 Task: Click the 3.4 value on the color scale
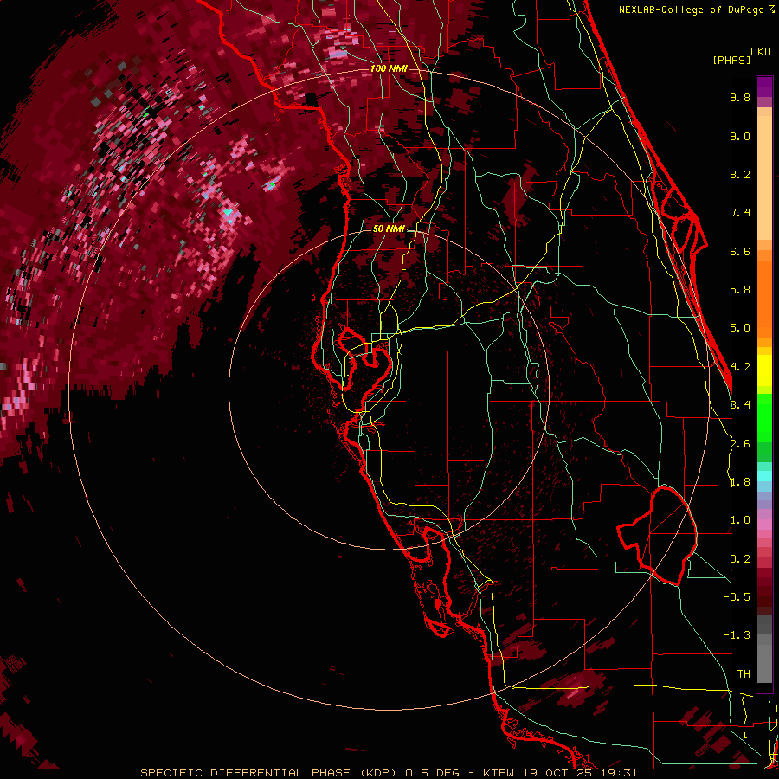tap(740, 405)
